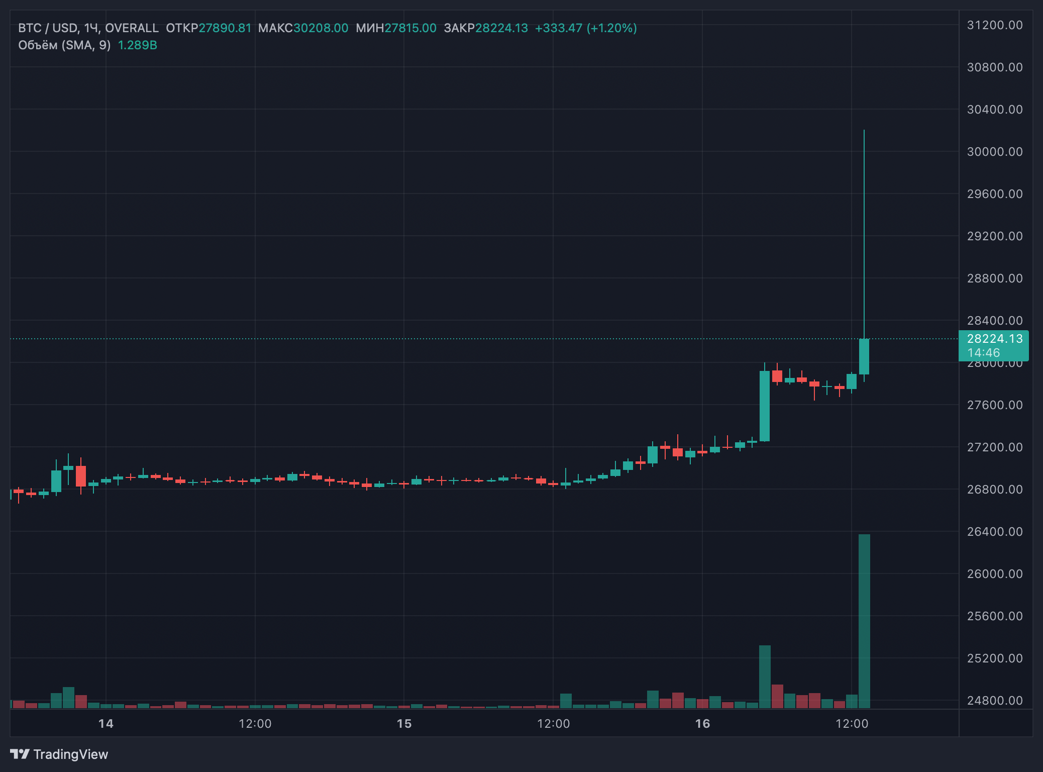
Task: Click the TradingView logo
Action: coord(59,754)
